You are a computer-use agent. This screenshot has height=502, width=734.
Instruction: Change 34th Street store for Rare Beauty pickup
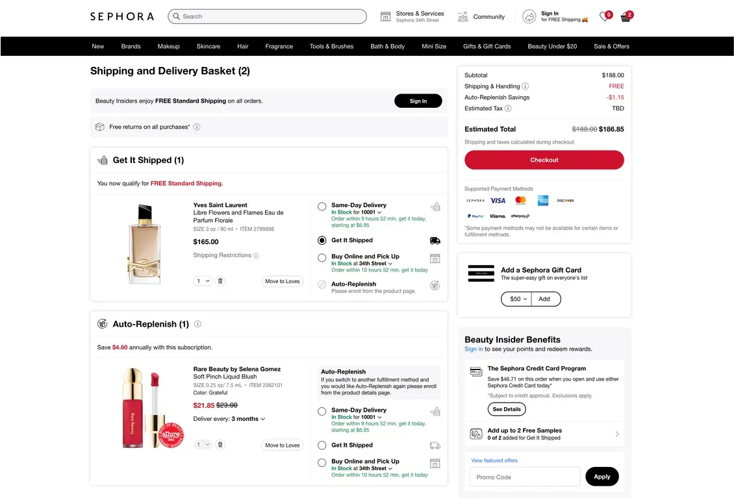[x=375, y=468]
